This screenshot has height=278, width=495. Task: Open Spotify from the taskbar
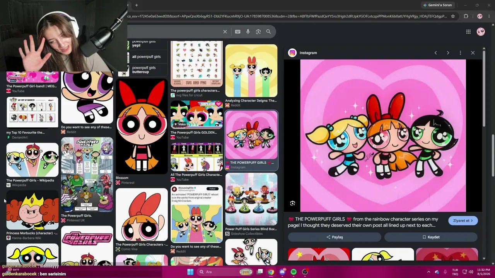pos(294,272)
